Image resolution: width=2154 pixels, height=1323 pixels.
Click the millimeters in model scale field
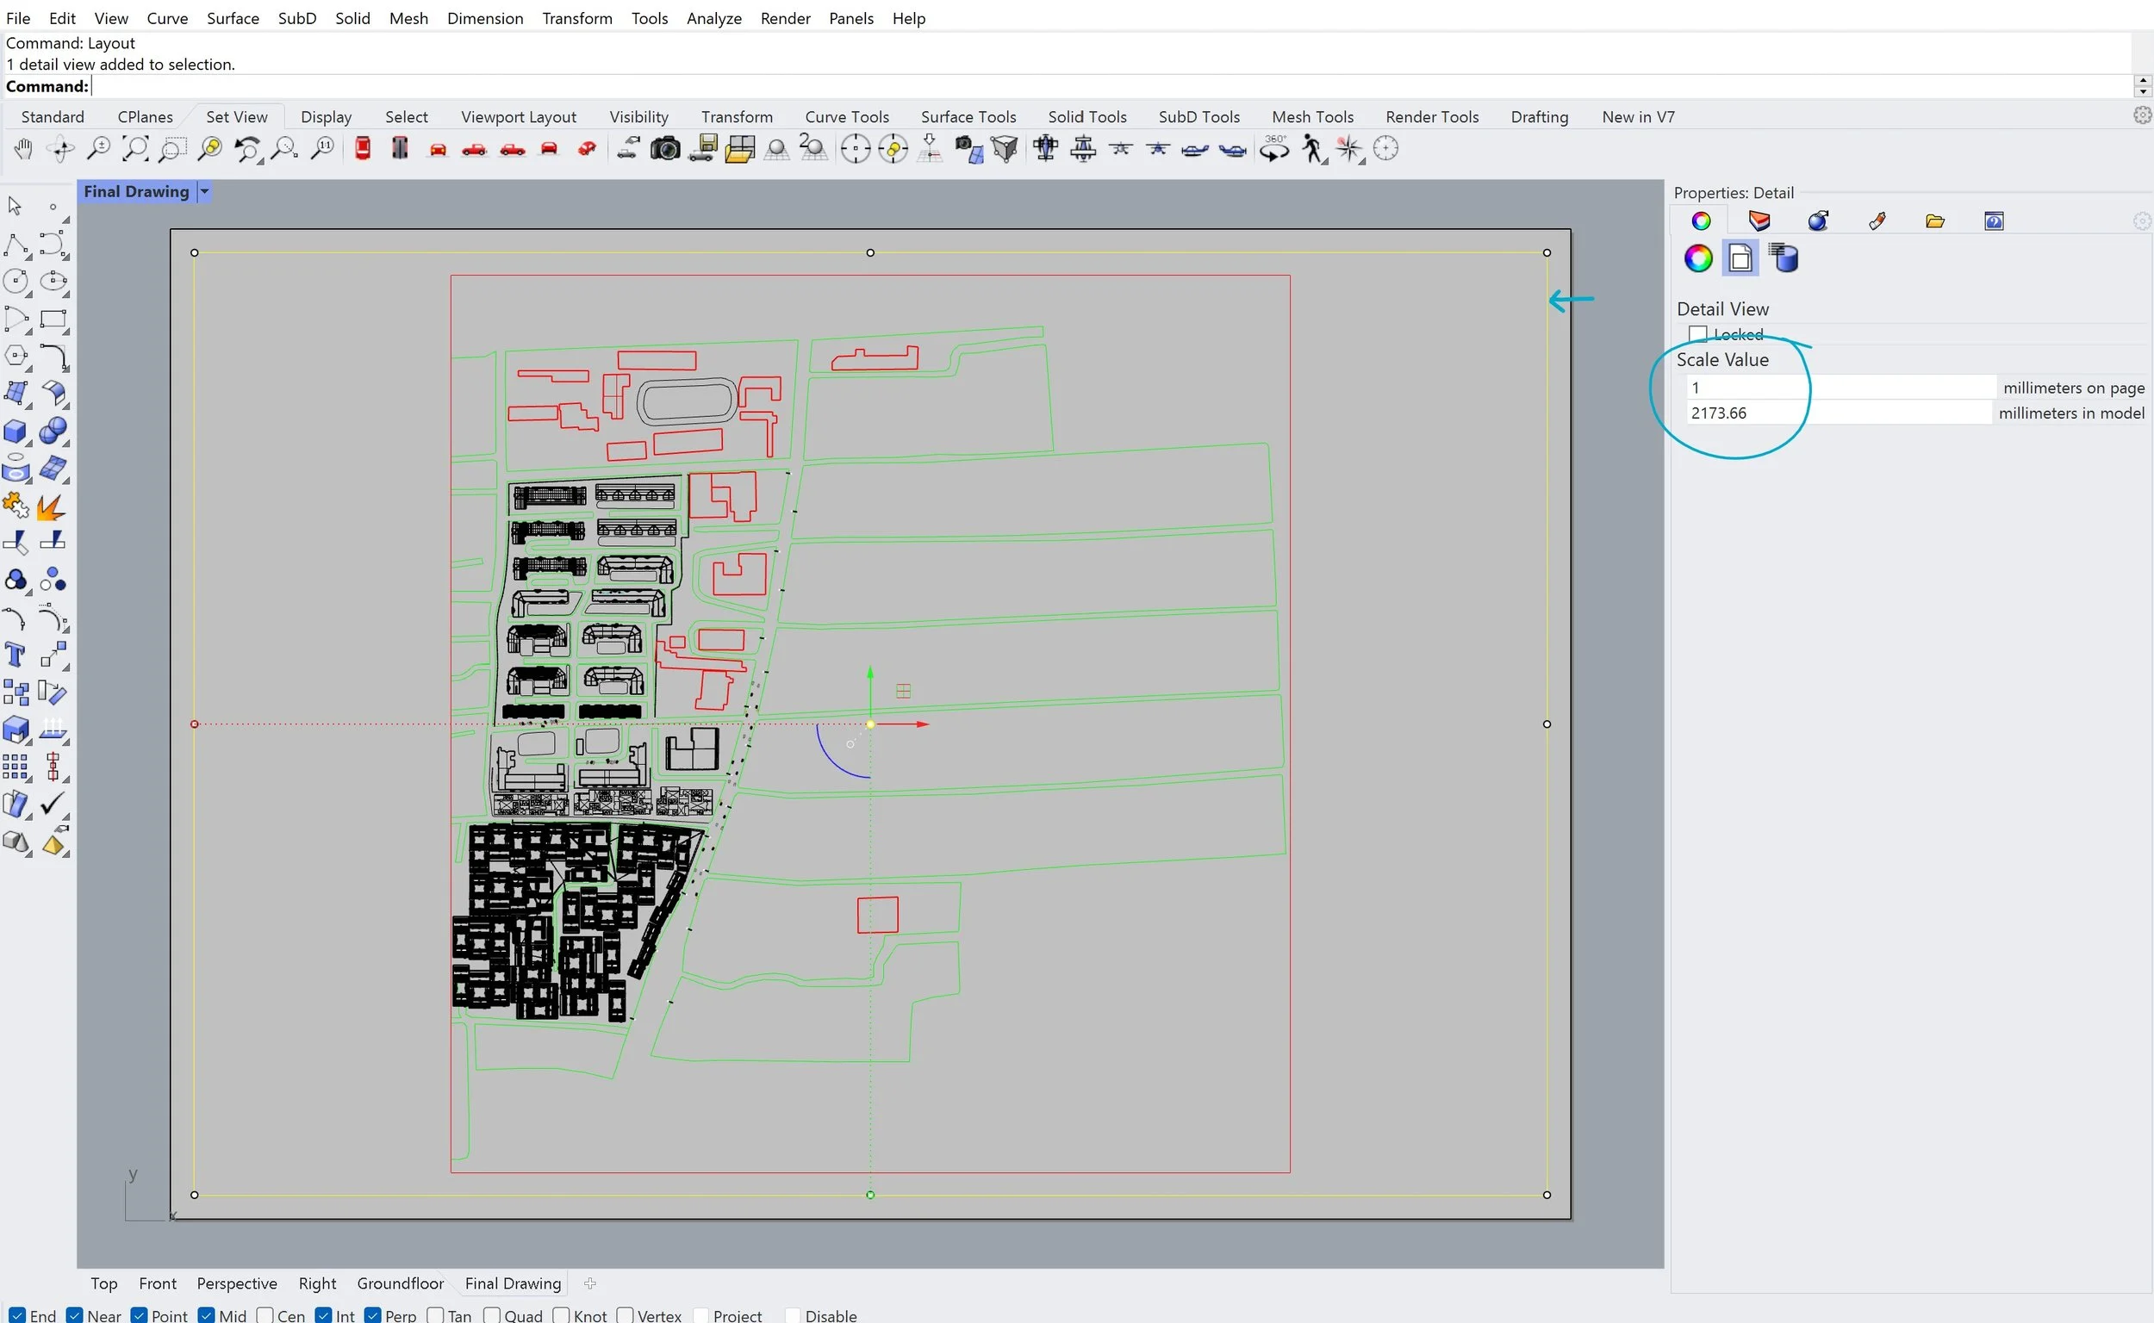(x=1838, y=413)
